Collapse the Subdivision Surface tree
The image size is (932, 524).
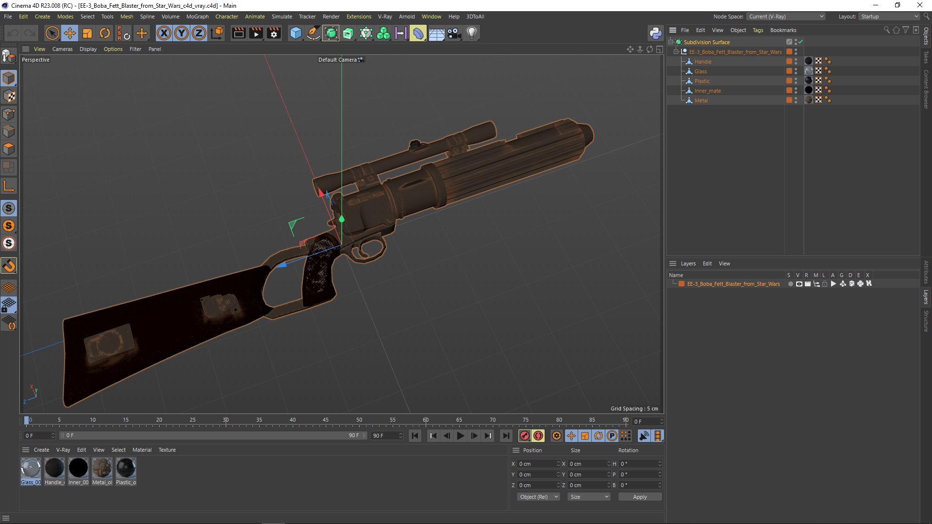click(670, 42)
